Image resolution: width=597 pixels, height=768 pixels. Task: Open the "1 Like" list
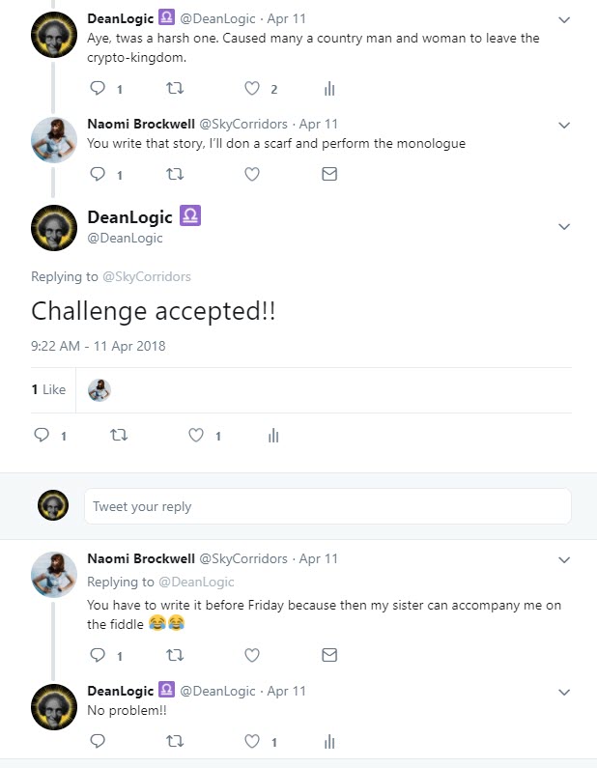tap(48, 389)
